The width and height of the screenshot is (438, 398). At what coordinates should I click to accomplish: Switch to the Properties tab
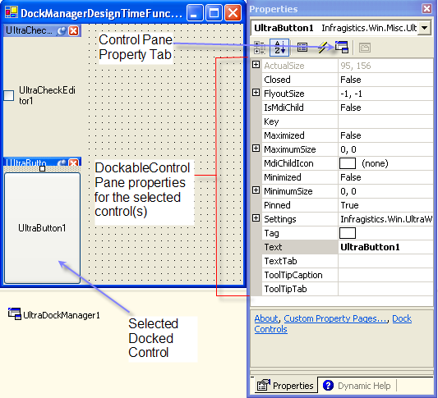[285, 386]
